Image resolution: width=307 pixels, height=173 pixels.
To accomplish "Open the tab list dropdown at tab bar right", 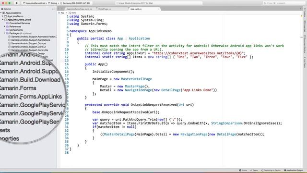I will [301, 9].
